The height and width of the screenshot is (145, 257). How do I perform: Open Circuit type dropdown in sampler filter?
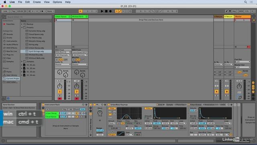(x=112, y=123)
